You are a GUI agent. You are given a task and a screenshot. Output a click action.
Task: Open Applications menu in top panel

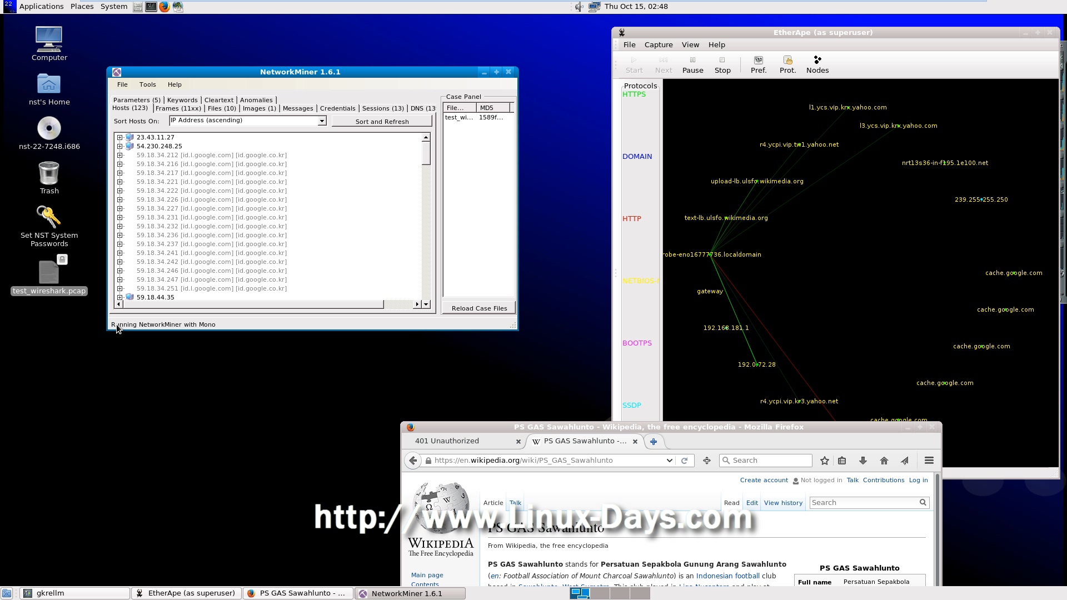click(41, 7)
